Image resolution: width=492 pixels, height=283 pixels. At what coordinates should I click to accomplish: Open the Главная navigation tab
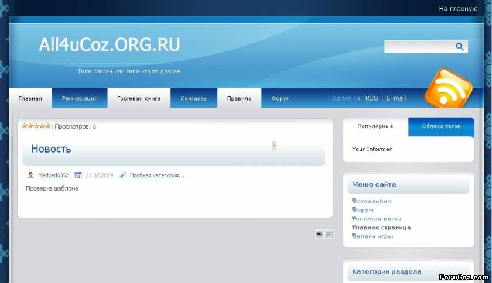tap(30, 98)
